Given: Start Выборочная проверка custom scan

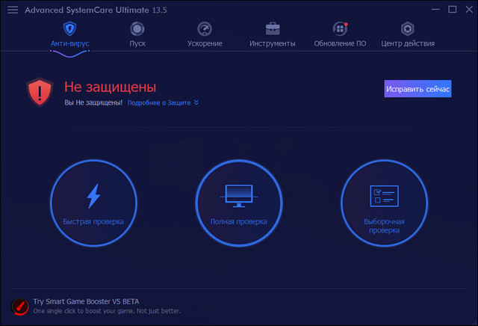Looking at the screenshot, I should (x=384, y=201).
